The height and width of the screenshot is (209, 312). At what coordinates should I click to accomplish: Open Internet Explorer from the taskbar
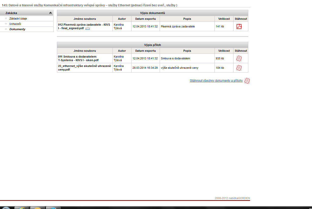pos(21,208)
